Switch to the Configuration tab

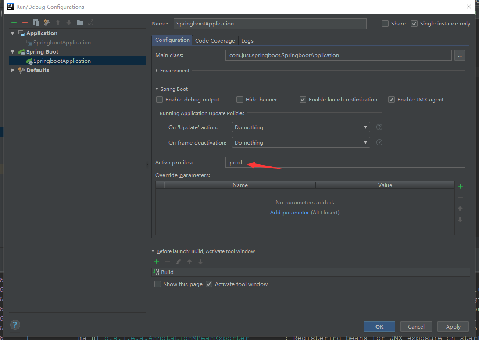coord(172,40)
